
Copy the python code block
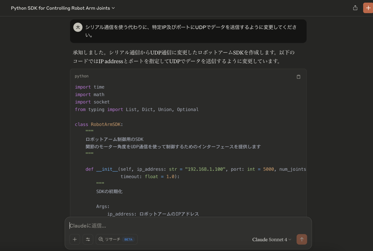(298, 77)
